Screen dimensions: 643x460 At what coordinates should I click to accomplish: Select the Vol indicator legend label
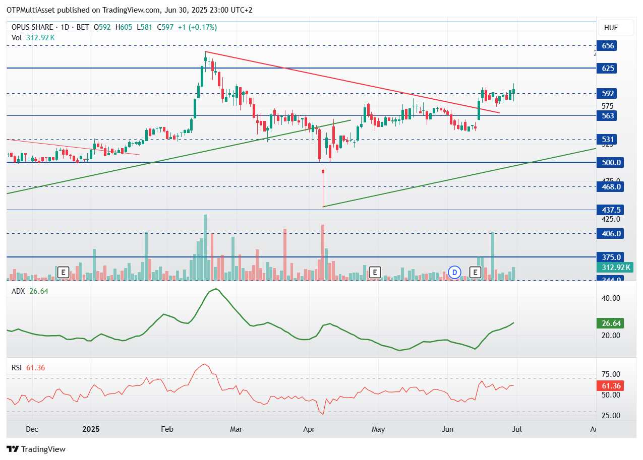point(17,37)
